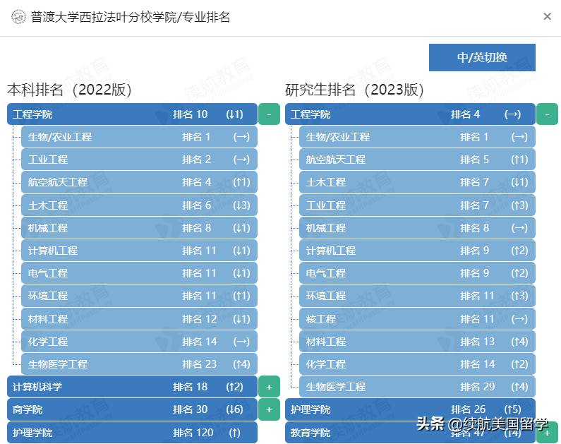Select graduate 工程学院 排名 4 row
Screen dimensions: 561x444
[x=410, y=114]
